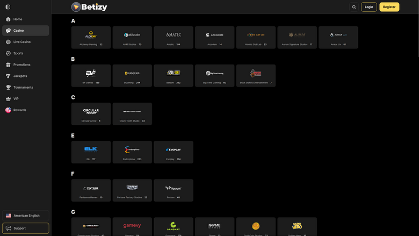The image size is (419, 236).
Task: Open American English language selector
Action: (26, 216)
